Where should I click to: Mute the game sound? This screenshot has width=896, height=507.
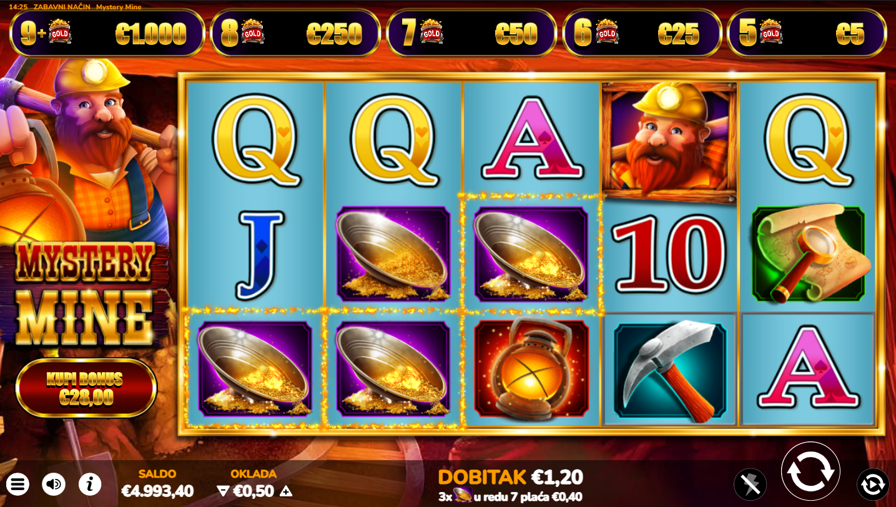tap(54, 483)
